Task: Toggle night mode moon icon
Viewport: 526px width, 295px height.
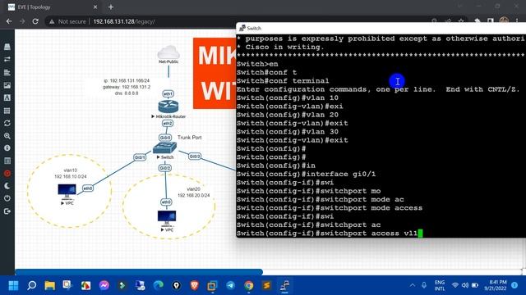Action: [x=7, y=186]
